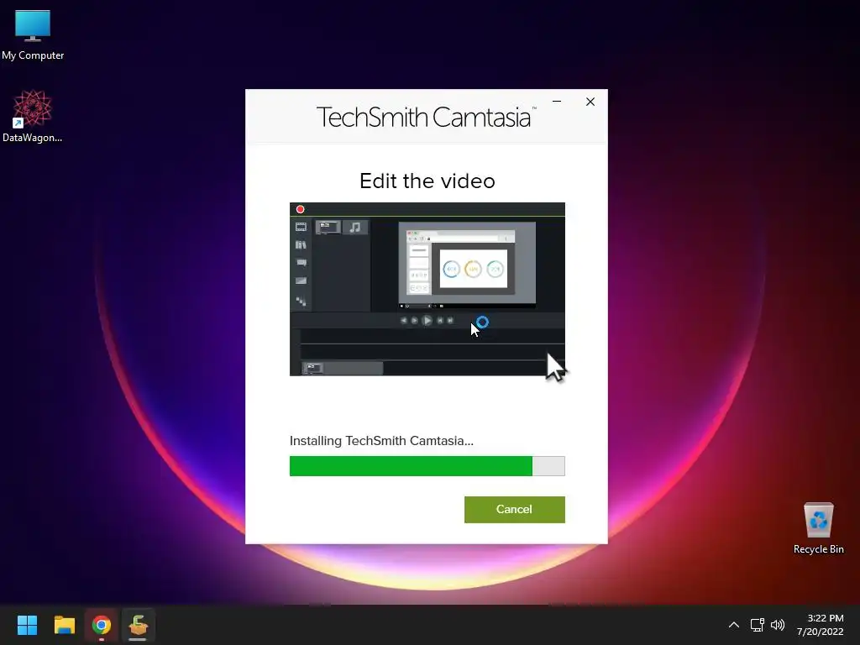Image resolution: width=860 pixels, height=645 pixels.
Task: Open the network status tray icon
Action: click(758, 625)
